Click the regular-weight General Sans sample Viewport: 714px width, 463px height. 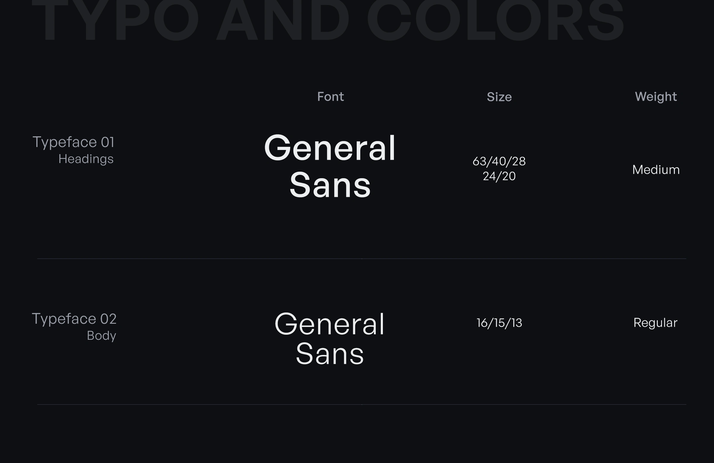click(x=329, y=339)
